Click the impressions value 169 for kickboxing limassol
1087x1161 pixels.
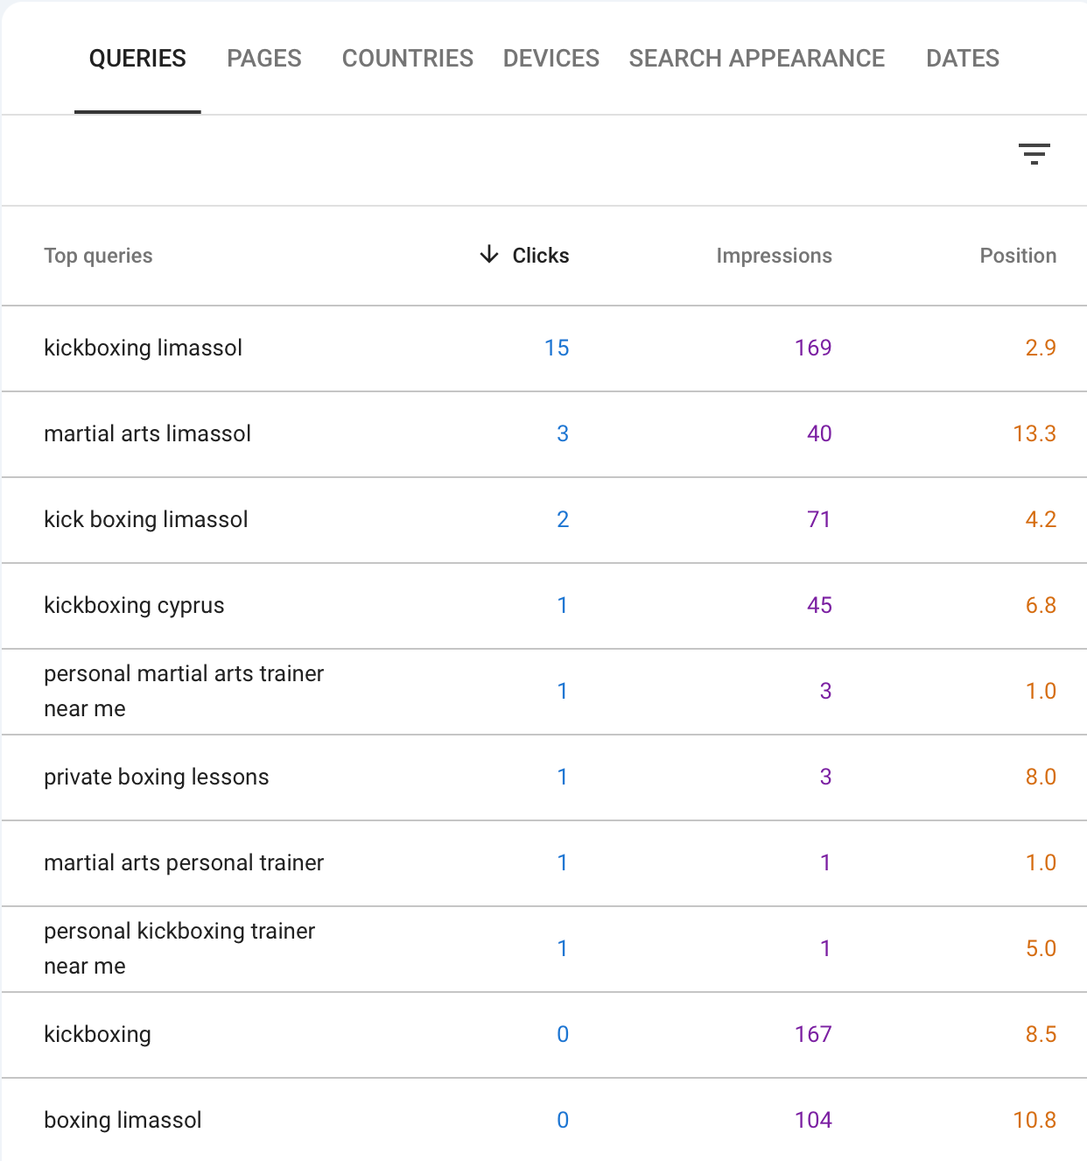(x=814, y=348)
